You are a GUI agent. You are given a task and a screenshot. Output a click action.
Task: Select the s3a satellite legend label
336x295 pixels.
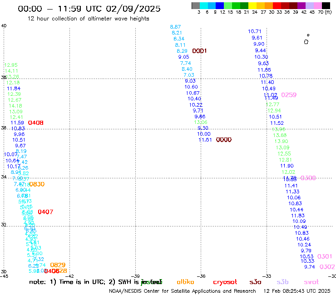[255, 282]
